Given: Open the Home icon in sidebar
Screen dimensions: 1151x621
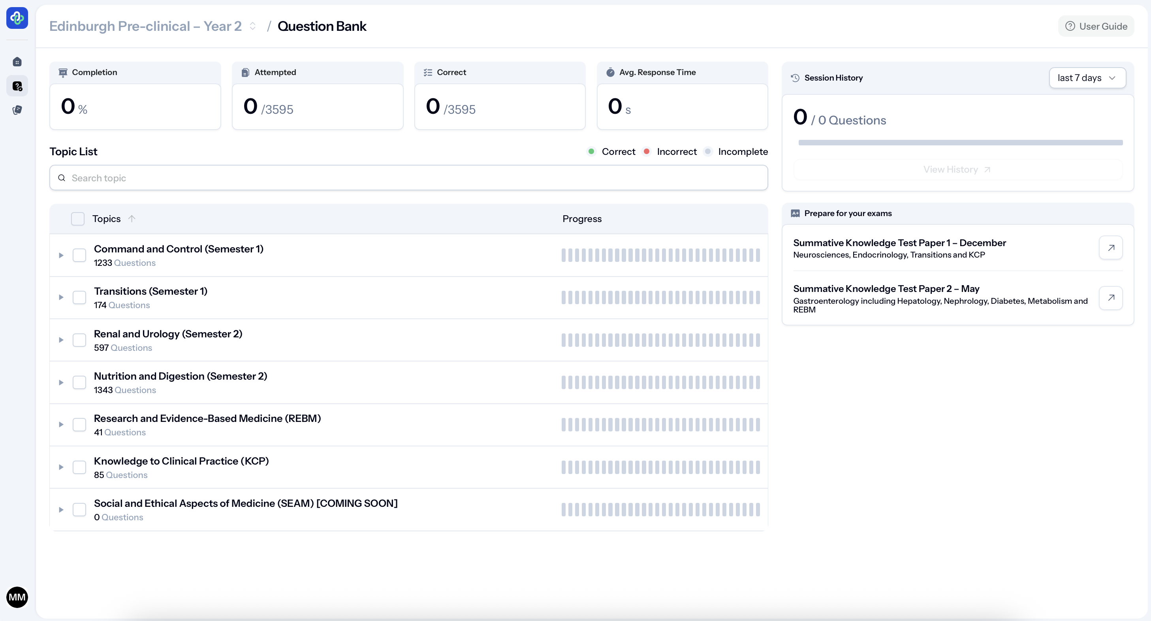Looking at the screenshot, I should [x=17, y=62].
